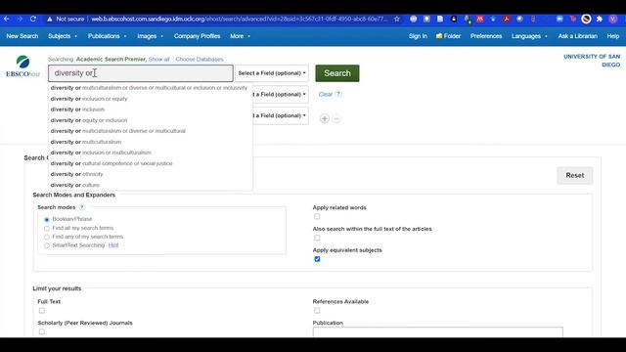Click Show all databases link
Screen dimensions: 626x352
(x=158, y=59)
